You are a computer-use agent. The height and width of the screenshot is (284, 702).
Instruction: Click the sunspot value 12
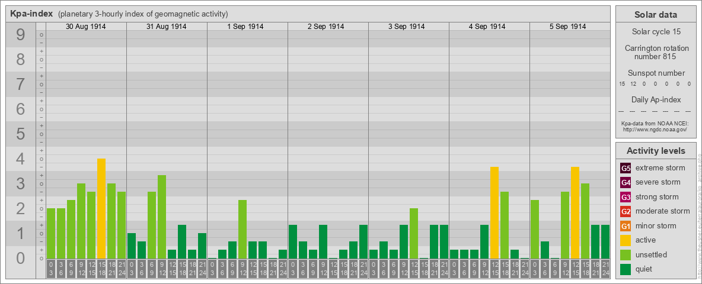point(633,84)
